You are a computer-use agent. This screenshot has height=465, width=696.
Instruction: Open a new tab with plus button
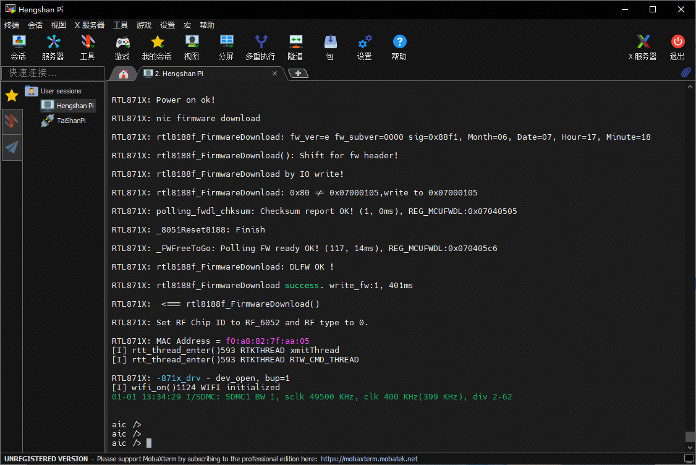[299, 74]
